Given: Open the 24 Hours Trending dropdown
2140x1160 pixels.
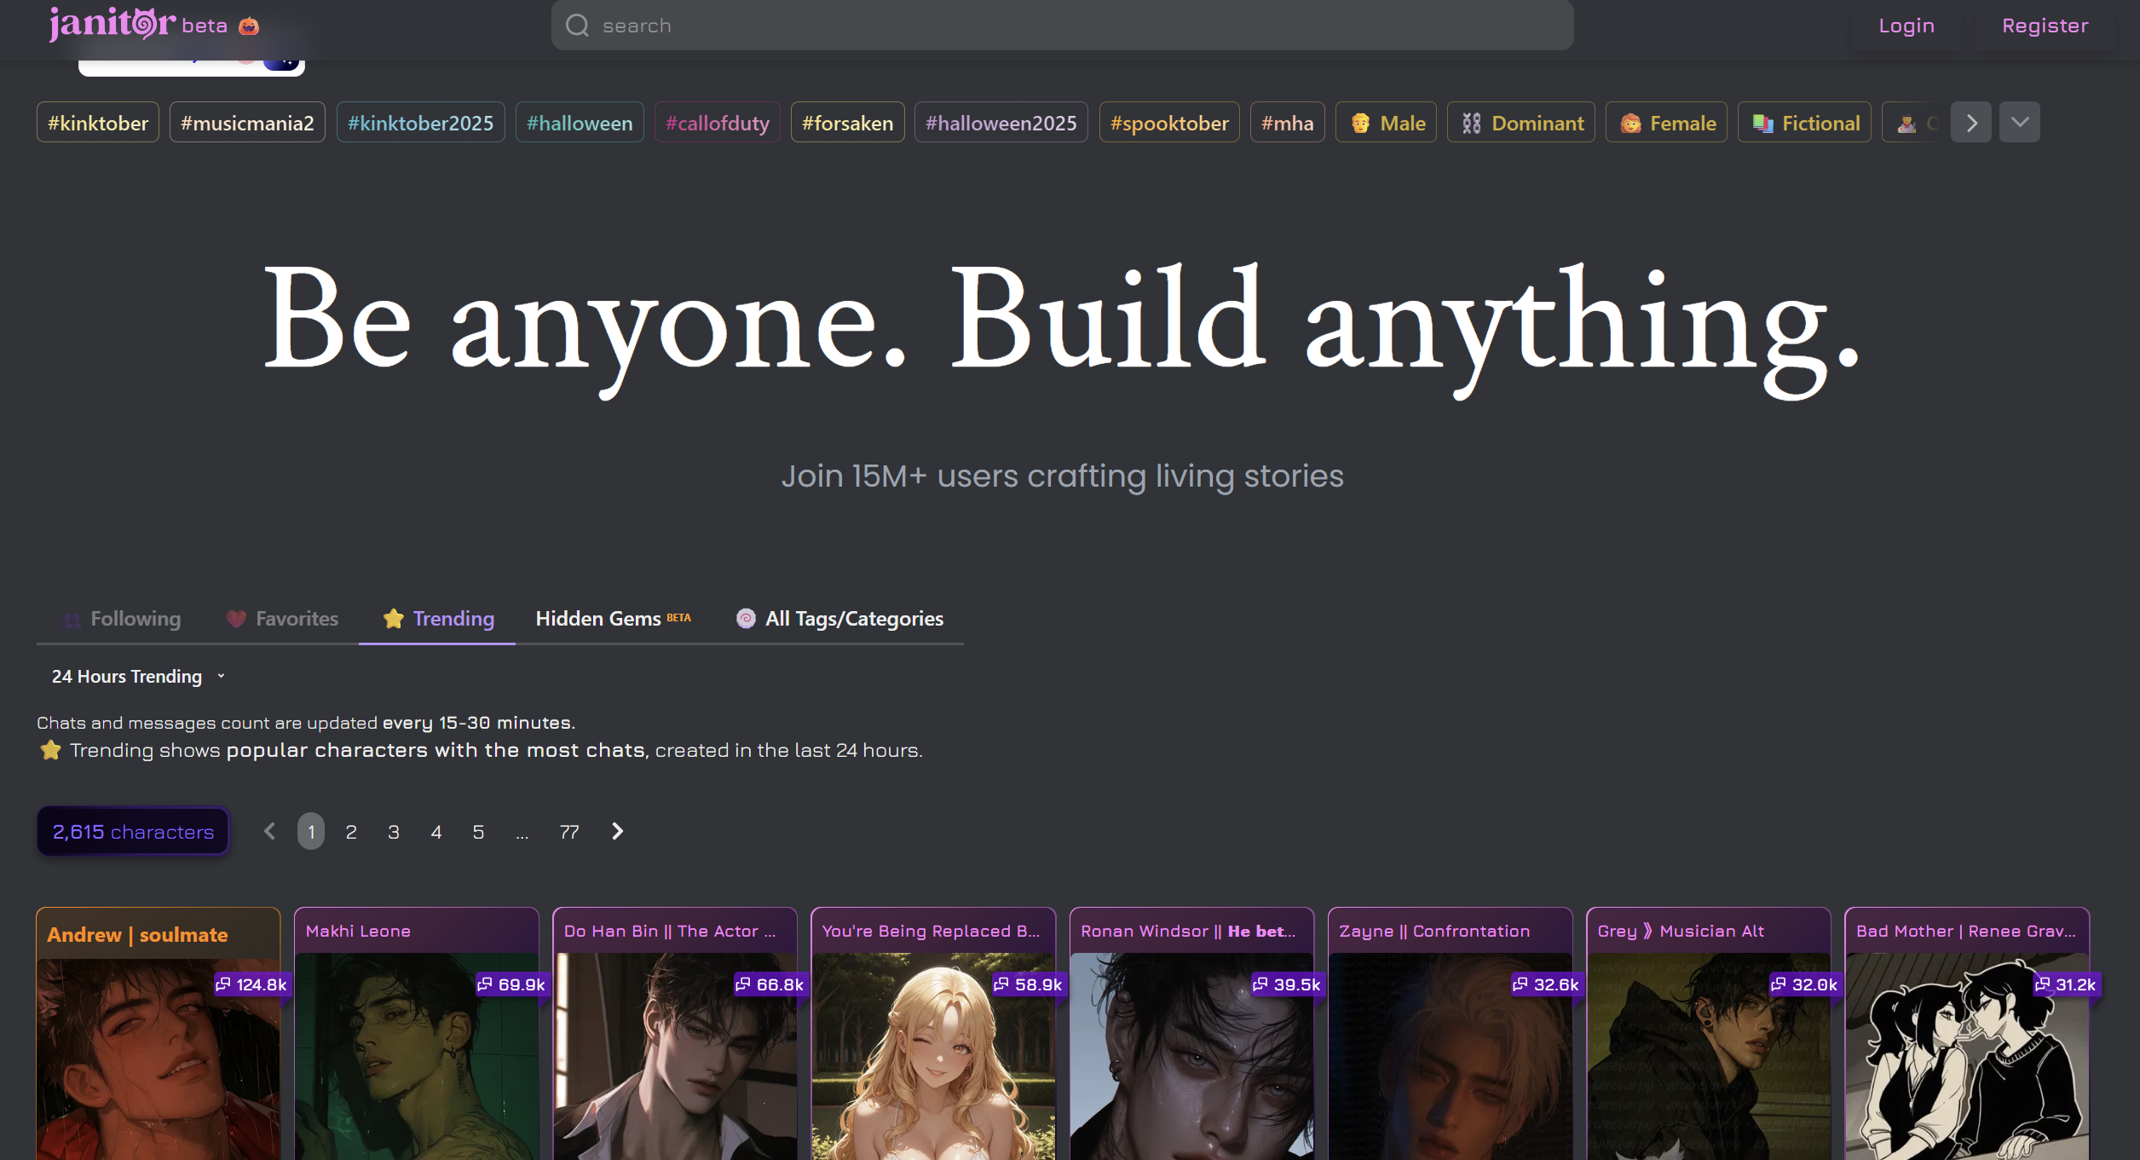Looking at the screenshot, I should point(138,676).
